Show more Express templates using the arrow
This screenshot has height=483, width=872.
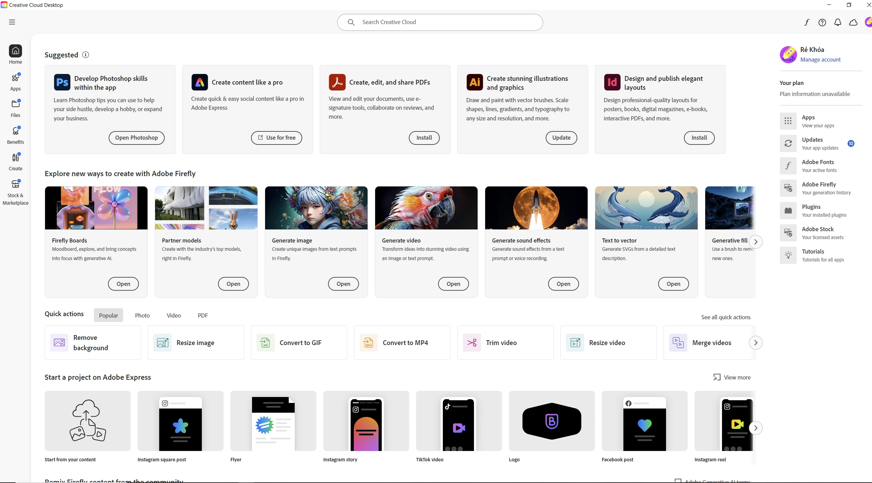[755, 428]
